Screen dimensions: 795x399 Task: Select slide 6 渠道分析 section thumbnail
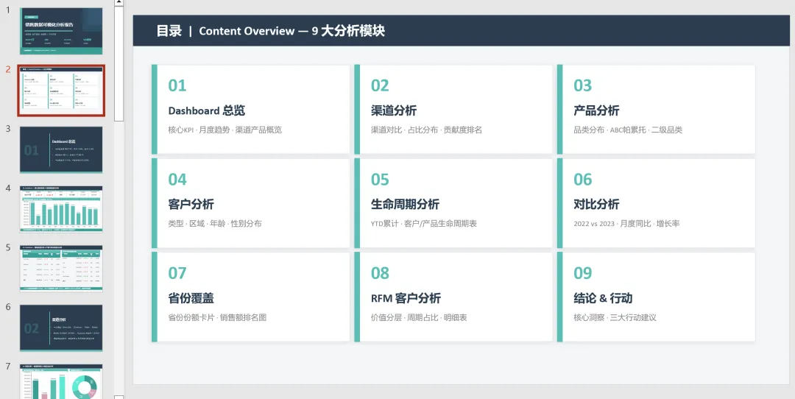pos(61,328)
